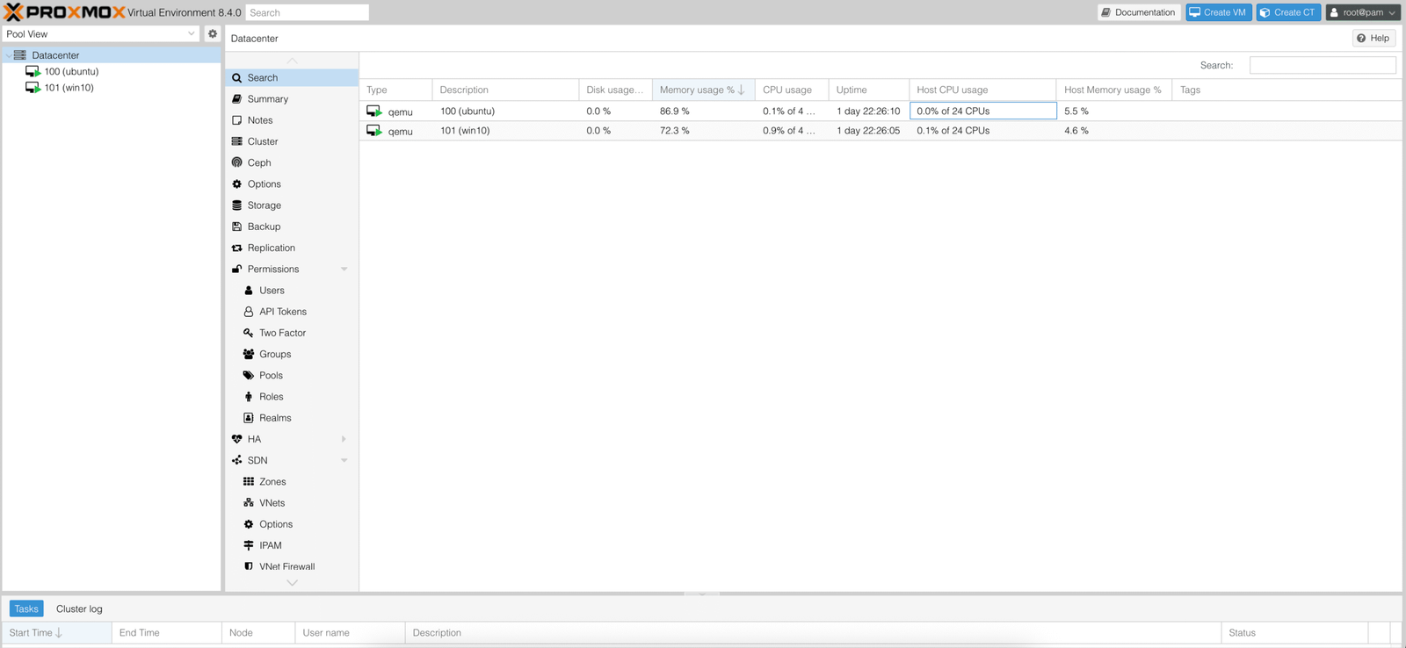Click the Replication arrows icon

[237, 248]
